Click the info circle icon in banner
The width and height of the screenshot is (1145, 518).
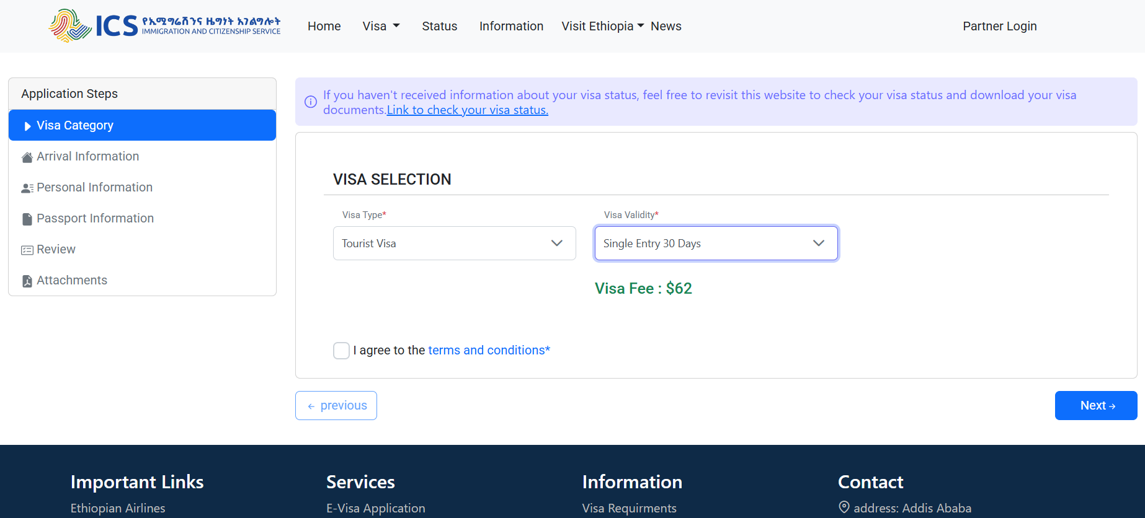point(311,102)
